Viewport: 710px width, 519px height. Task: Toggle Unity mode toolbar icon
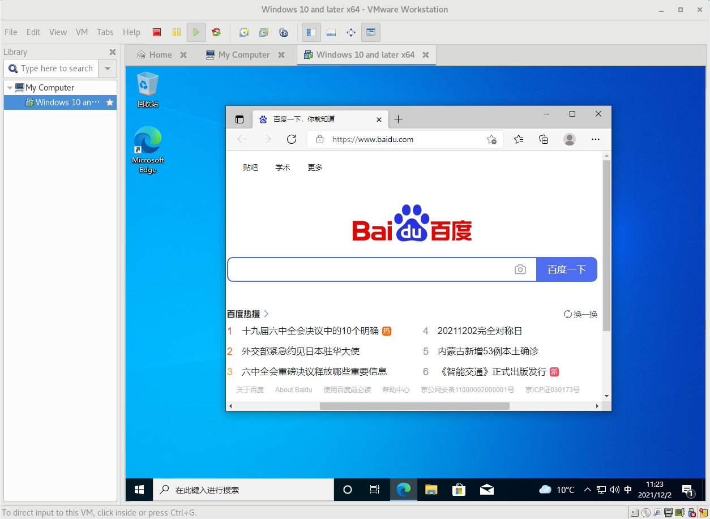(371, 32)
